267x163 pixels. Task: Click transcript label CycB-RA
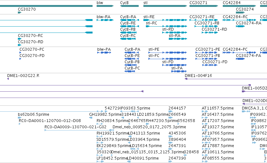128,17
